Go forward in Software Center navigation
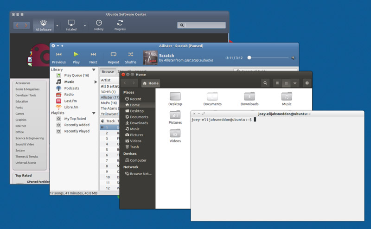371x229 pixels. 26,25
